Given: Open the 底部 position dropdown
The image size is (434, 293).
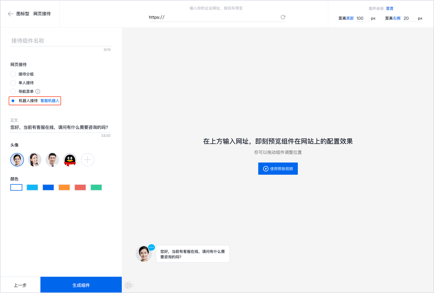Looking at the screenshot, I should pyautogui.click(x=350, y=18).
